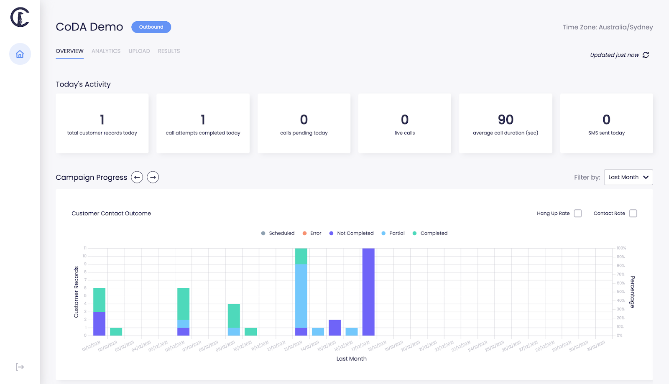The width and height of the screenshot is (669, 384).
Task: Click the Last Month axis label under chart
Action: click(352, 359)
